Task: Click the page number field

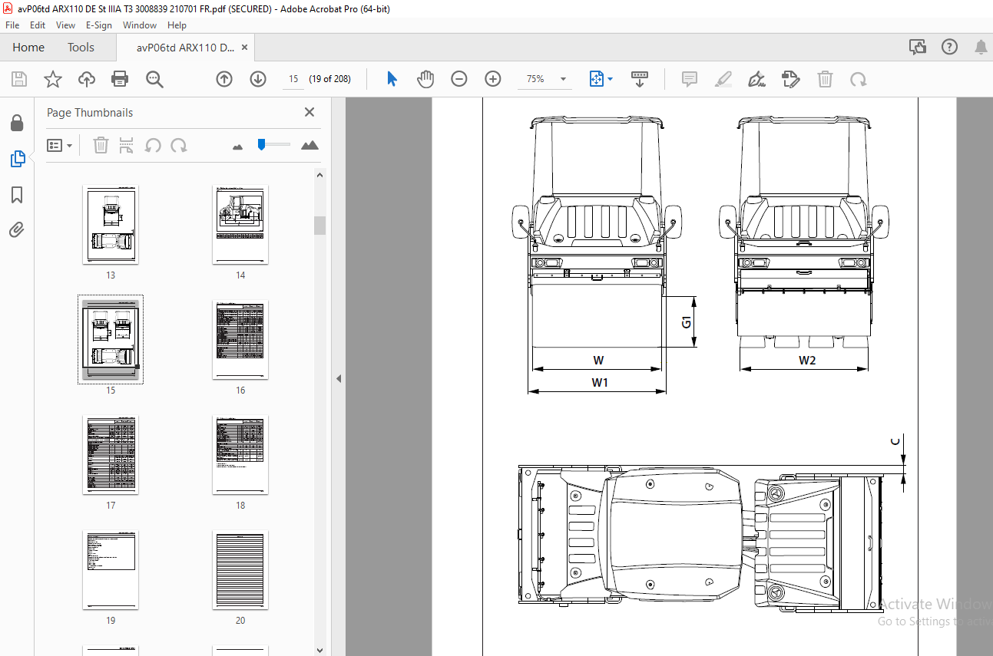Action: pos(293,79)
